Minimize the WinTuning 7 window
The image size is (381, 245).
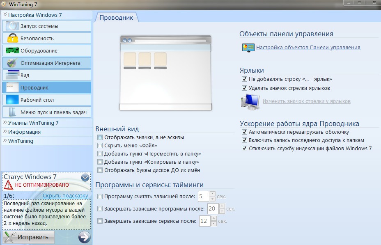(x=349, y=2)
